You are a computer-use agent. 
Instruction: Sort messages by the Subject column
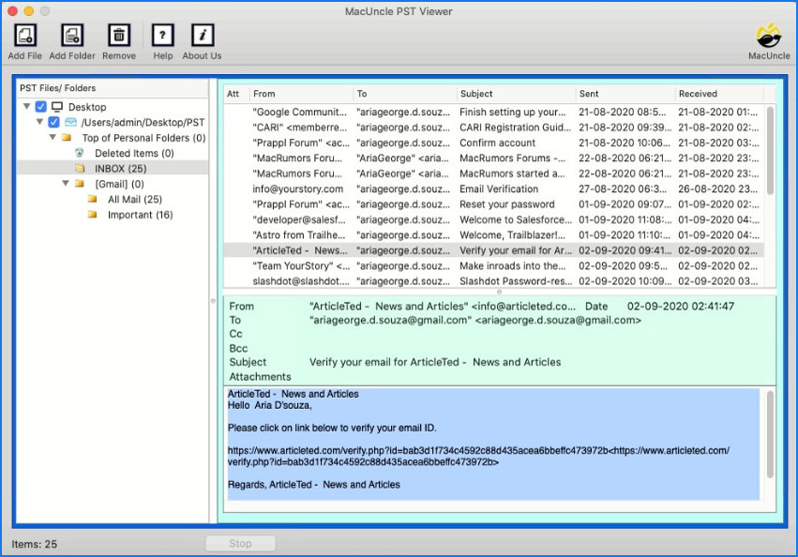tap(476, 94)
